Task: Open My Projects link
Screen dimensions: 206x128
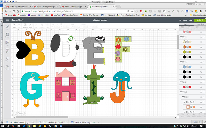Action: [x=183, y=20]
